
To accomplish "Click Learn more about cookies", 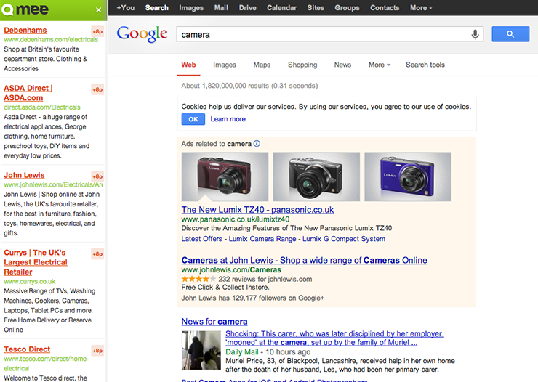I will [228, 119].
